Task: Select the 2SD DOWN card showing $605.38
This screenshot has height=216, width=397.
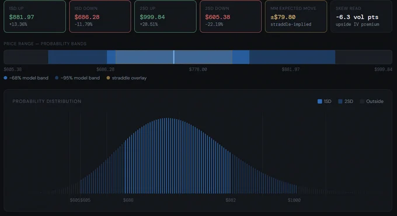Action: pos(231,16)
